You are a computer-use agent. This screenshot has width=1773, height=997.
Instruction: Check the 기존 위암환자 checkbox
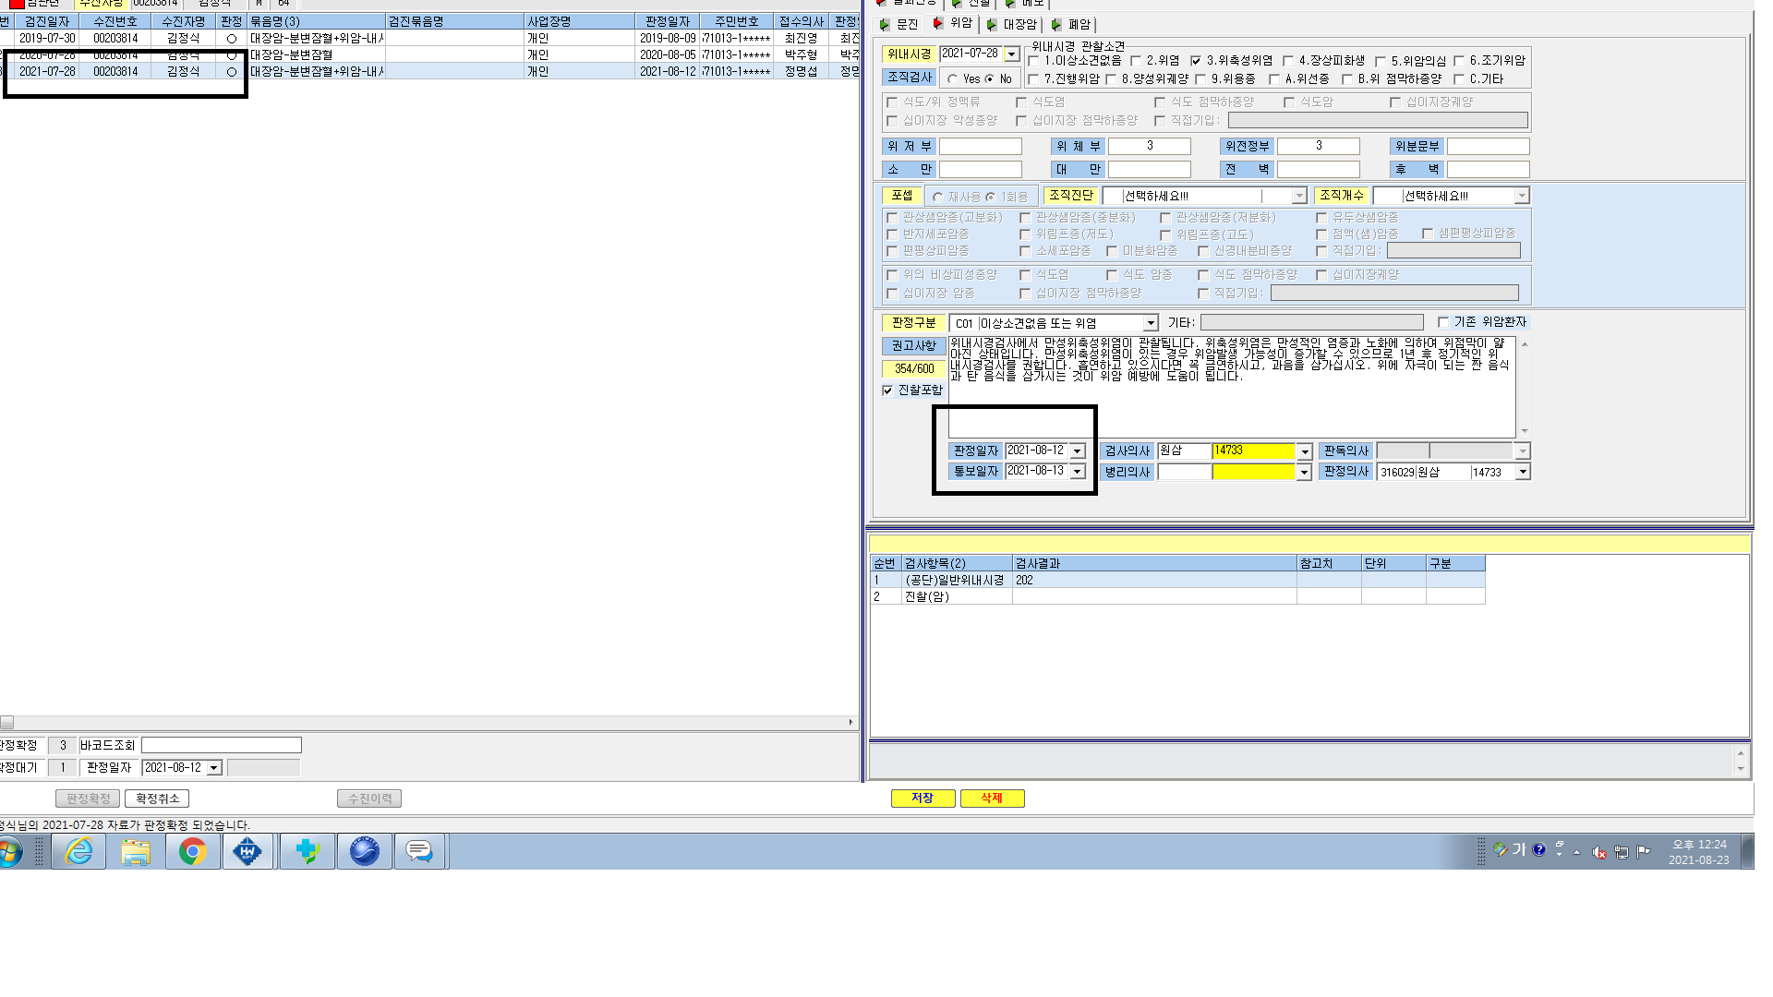coord(1443,322)
